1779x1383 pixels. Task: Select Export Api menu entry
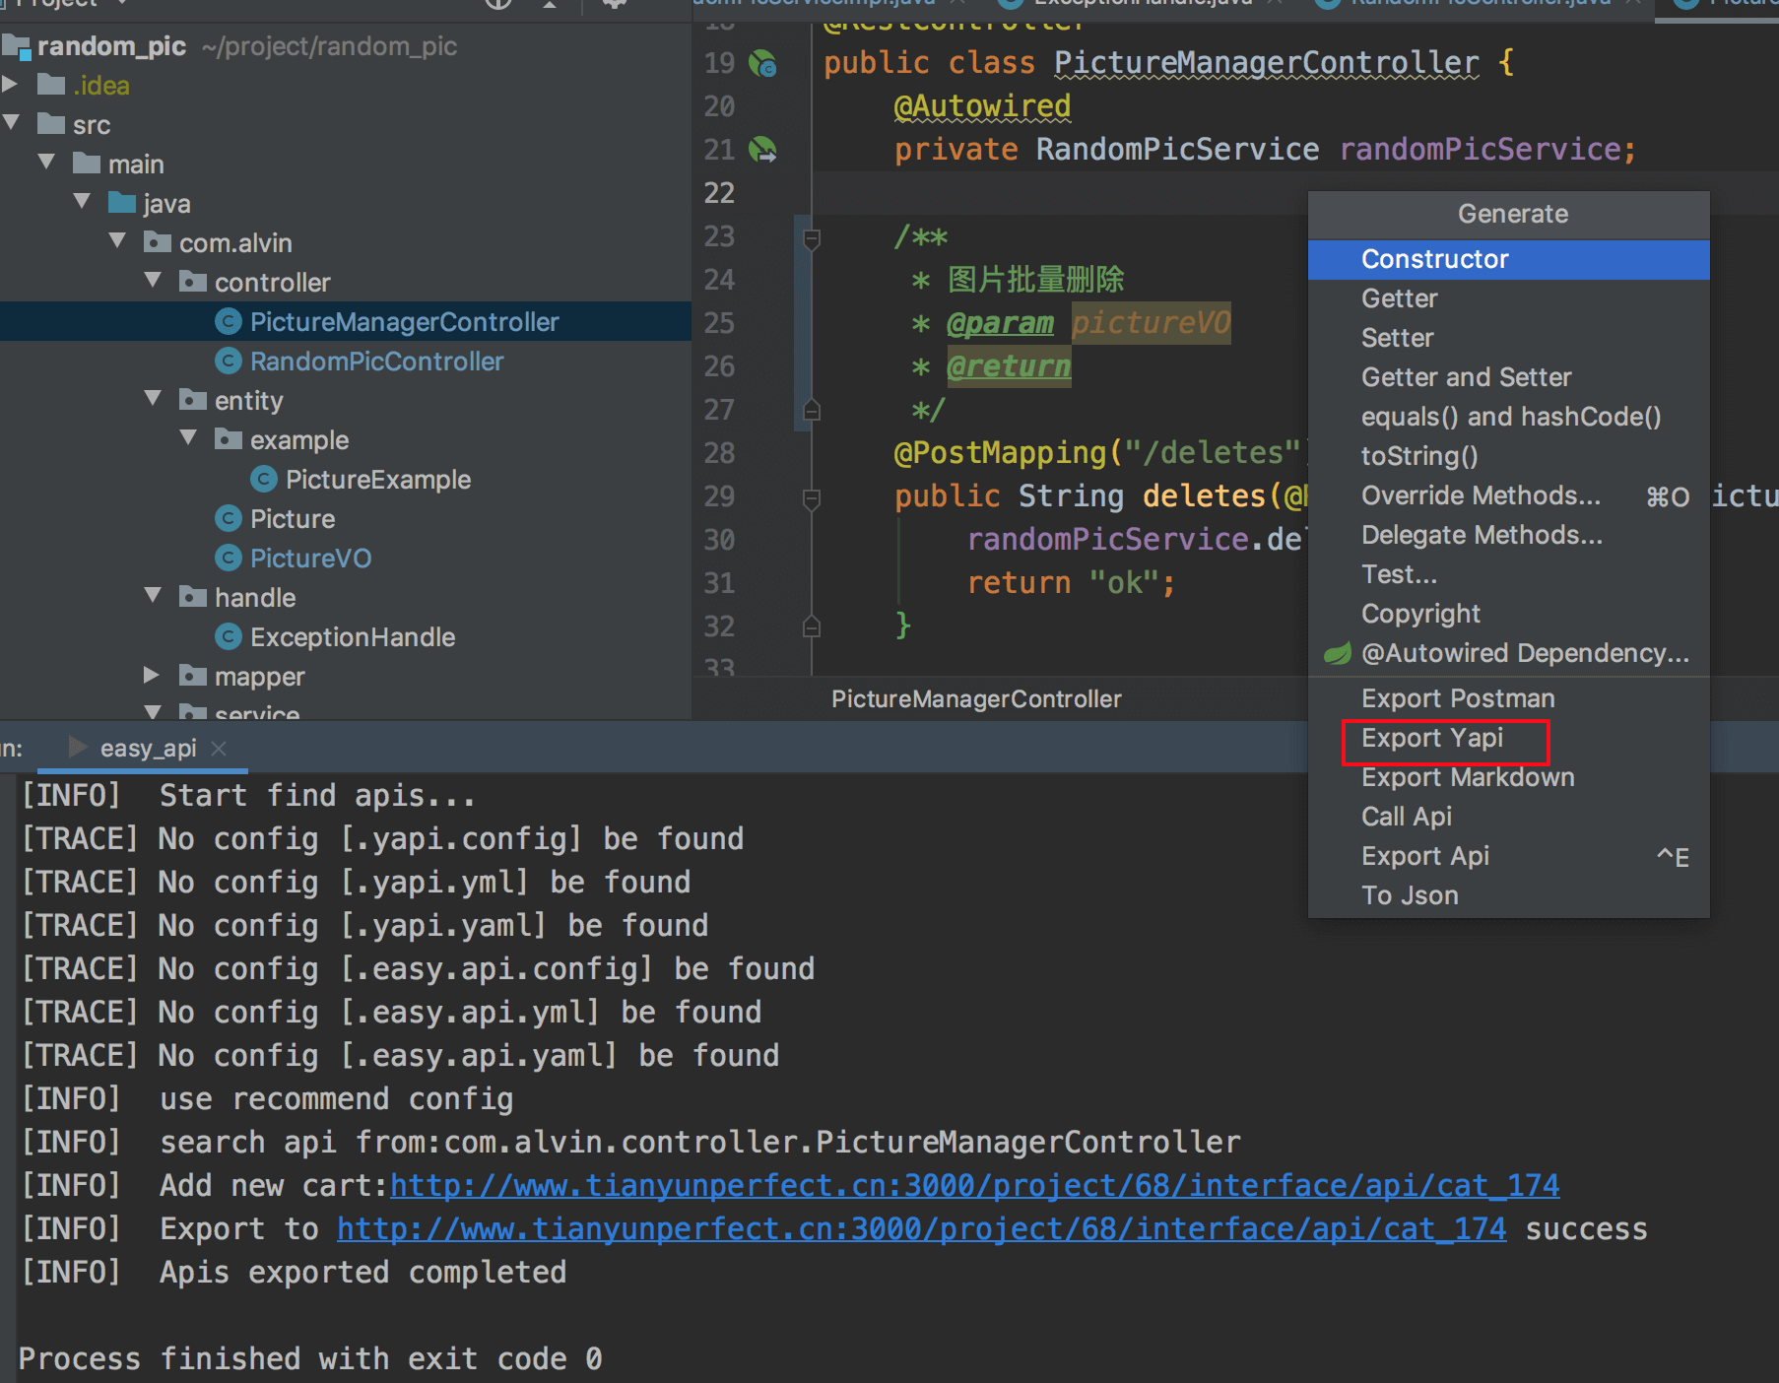pyautogui.click(x=1508, y=856)
